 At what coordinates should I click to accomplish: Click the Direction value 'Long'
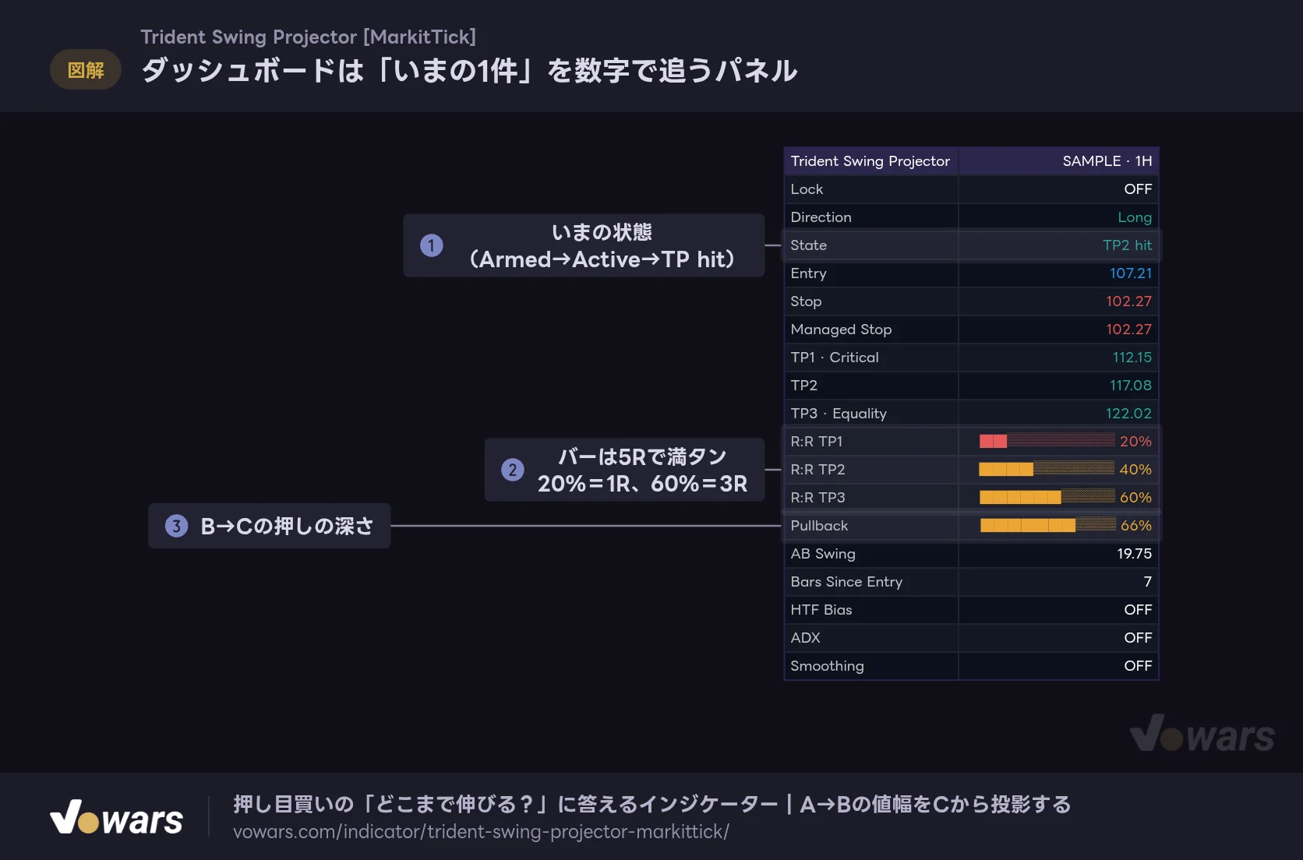[1135, 217]
